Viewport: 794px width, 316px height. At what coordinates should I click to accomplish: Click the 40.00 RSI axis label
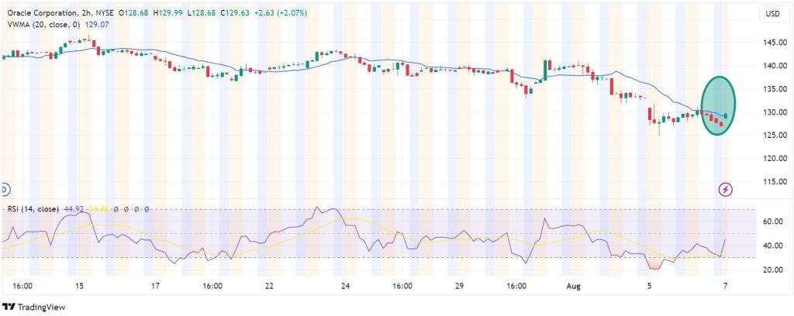point(772,246)
